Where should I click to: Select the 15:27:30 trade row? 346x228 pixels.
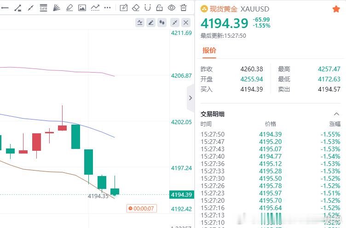271,178
